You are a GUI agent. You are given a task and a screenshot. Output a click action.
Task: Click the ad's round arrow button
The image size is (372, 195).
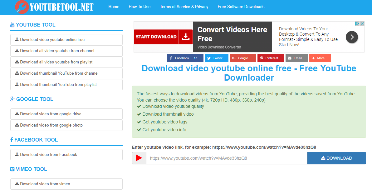pyautogui.click(x=352, y=37)
